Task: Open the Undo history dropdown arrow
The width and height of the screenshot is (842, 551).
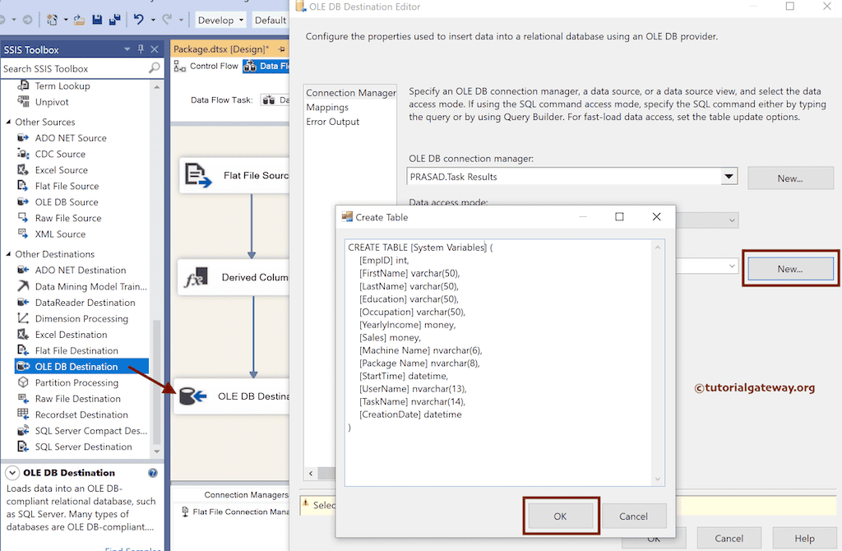Action: [153, 20]
